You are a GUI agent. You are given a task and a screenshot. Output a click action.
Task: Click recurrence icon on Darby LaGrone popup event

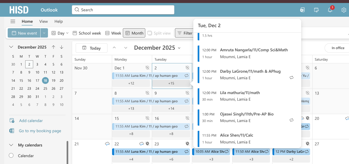click(291, 78)
